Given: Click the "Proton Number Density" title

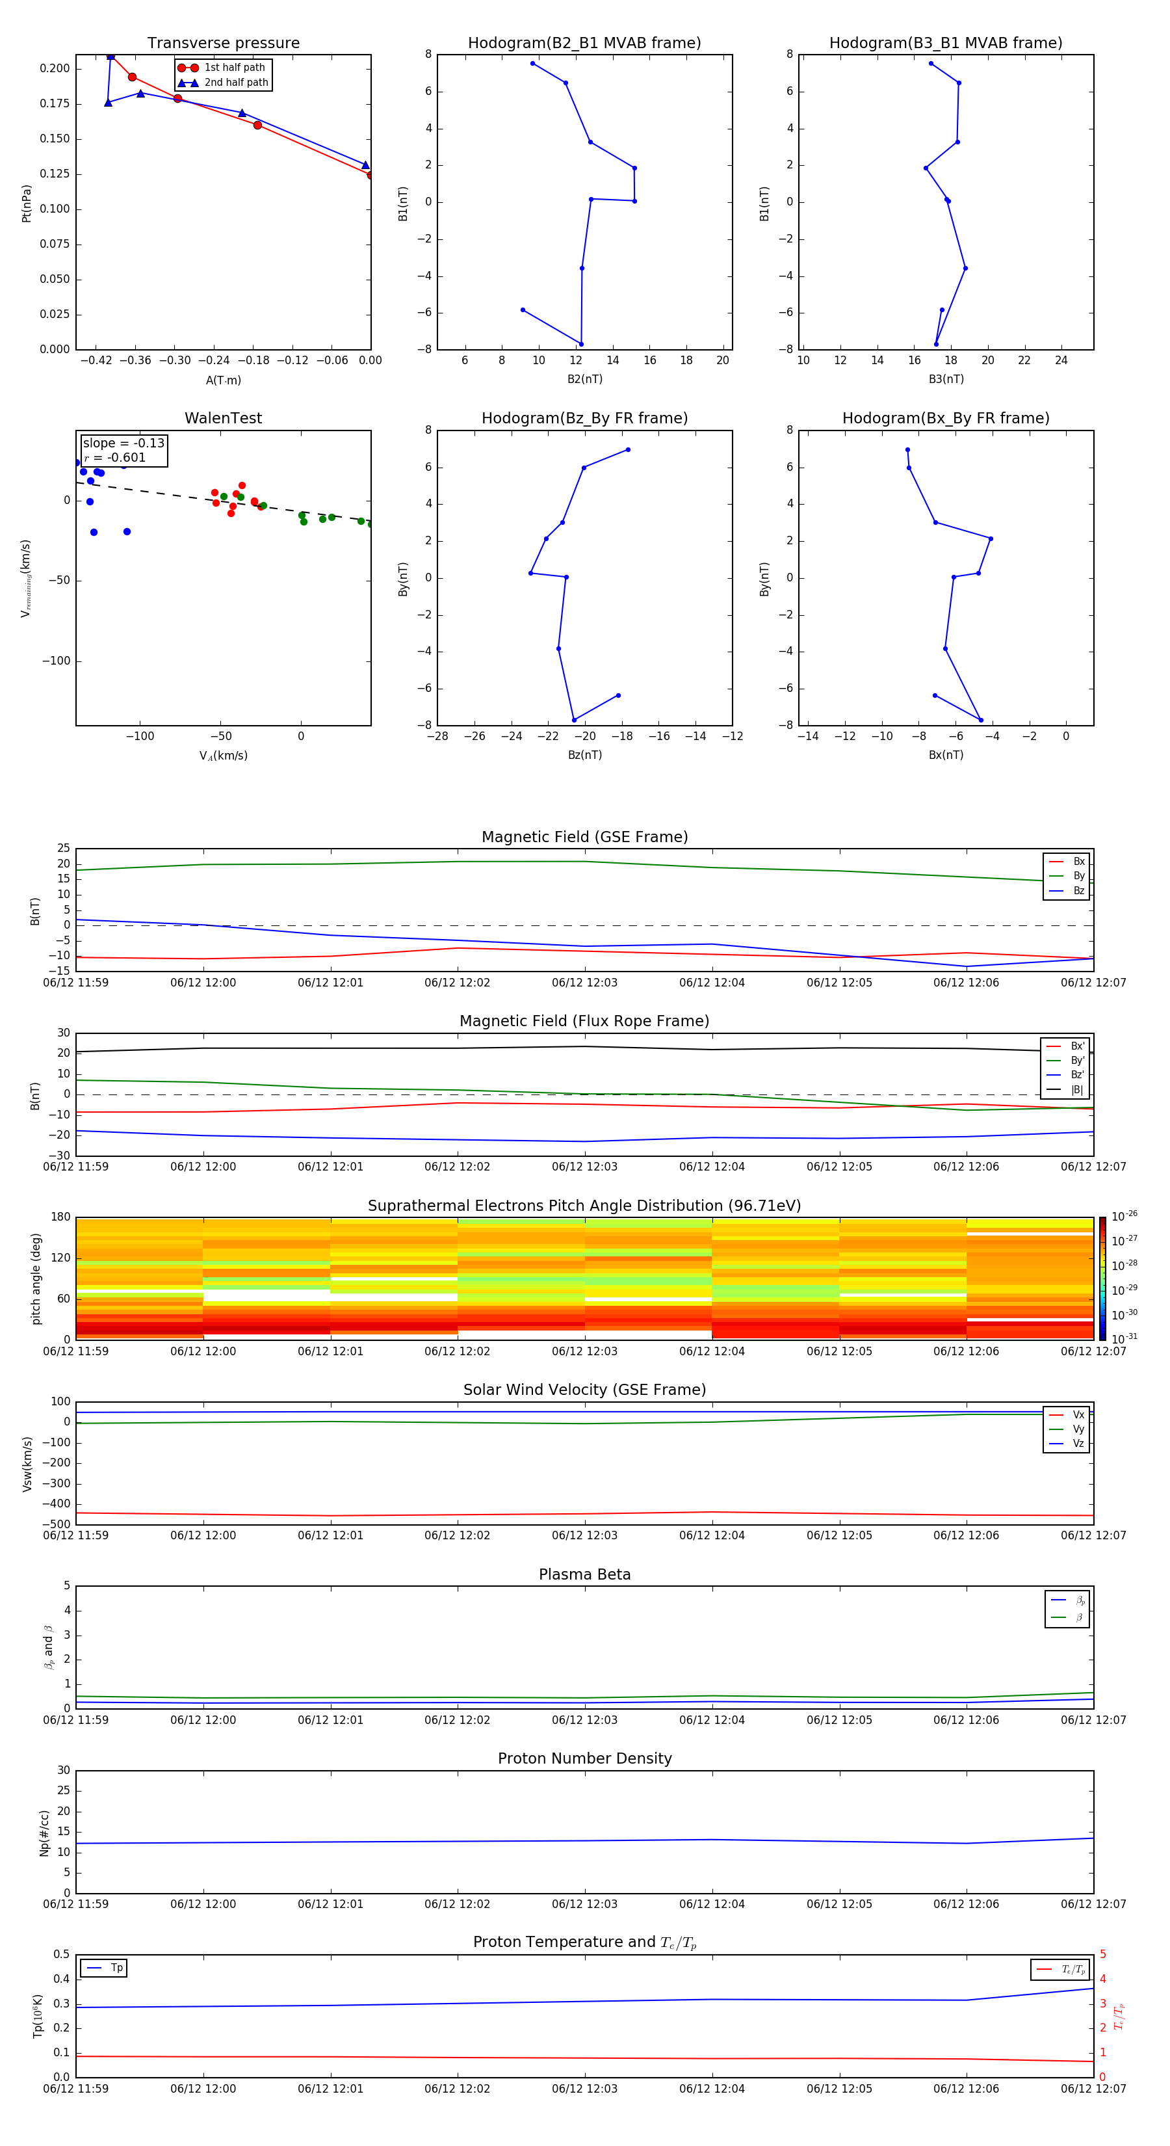Looking at the screenshot, I should tap(584, 1758).
